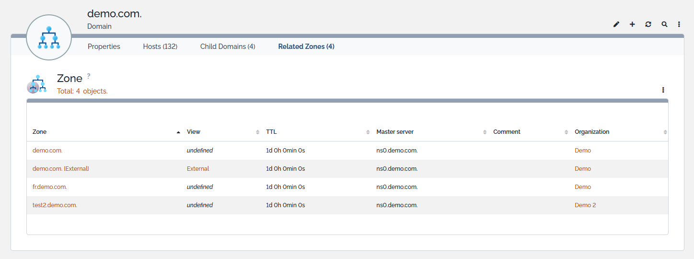Click the External view link
The image size is (694, 259).
point(198,169)
